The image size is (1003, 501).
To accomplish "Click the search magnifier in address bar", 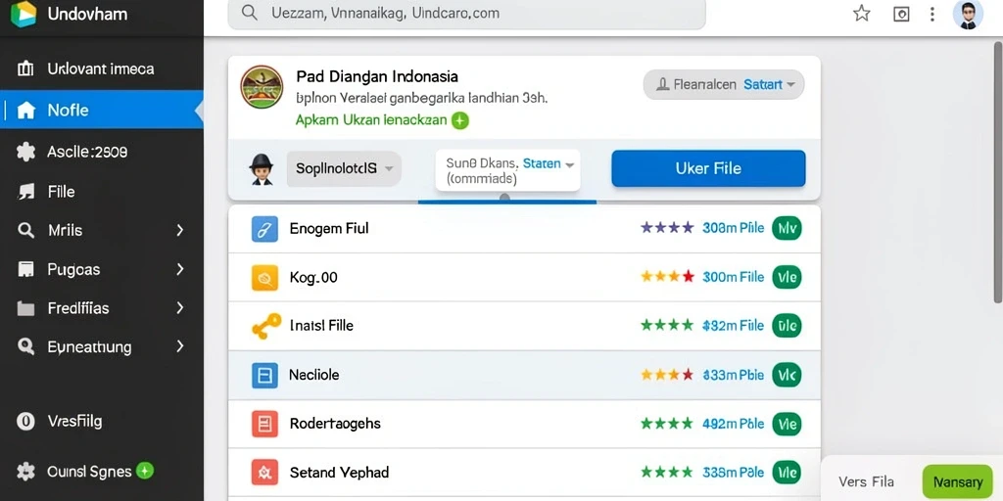I will pyautogui.click(x=250, y=13).
